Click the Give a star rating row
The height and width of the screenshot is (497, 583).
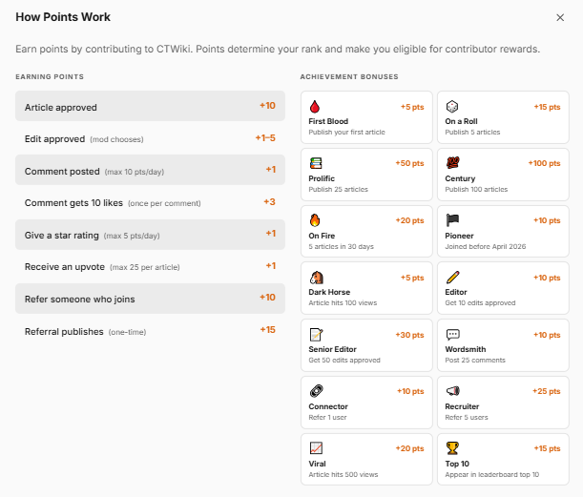click(x=150, y=235)
